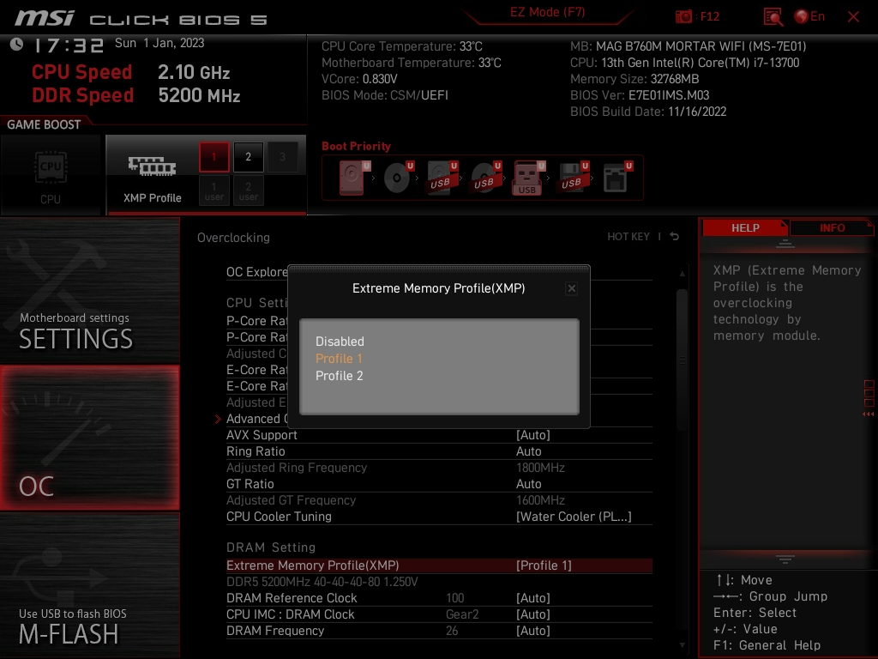Choose Profile 2 in the XMP popup
Screen dimensions: 878x659
point(340,376)
